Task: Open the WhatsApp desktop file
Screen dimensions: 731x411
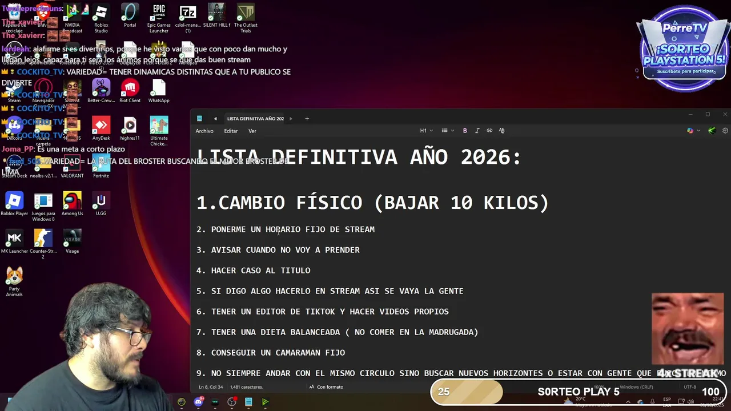Action: (x=159, y=91)
